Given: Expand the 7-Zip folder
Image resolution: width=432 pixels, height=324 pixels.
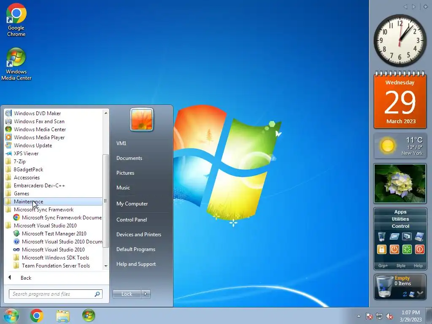Looking at the screenshot, I should coord(53,161).
